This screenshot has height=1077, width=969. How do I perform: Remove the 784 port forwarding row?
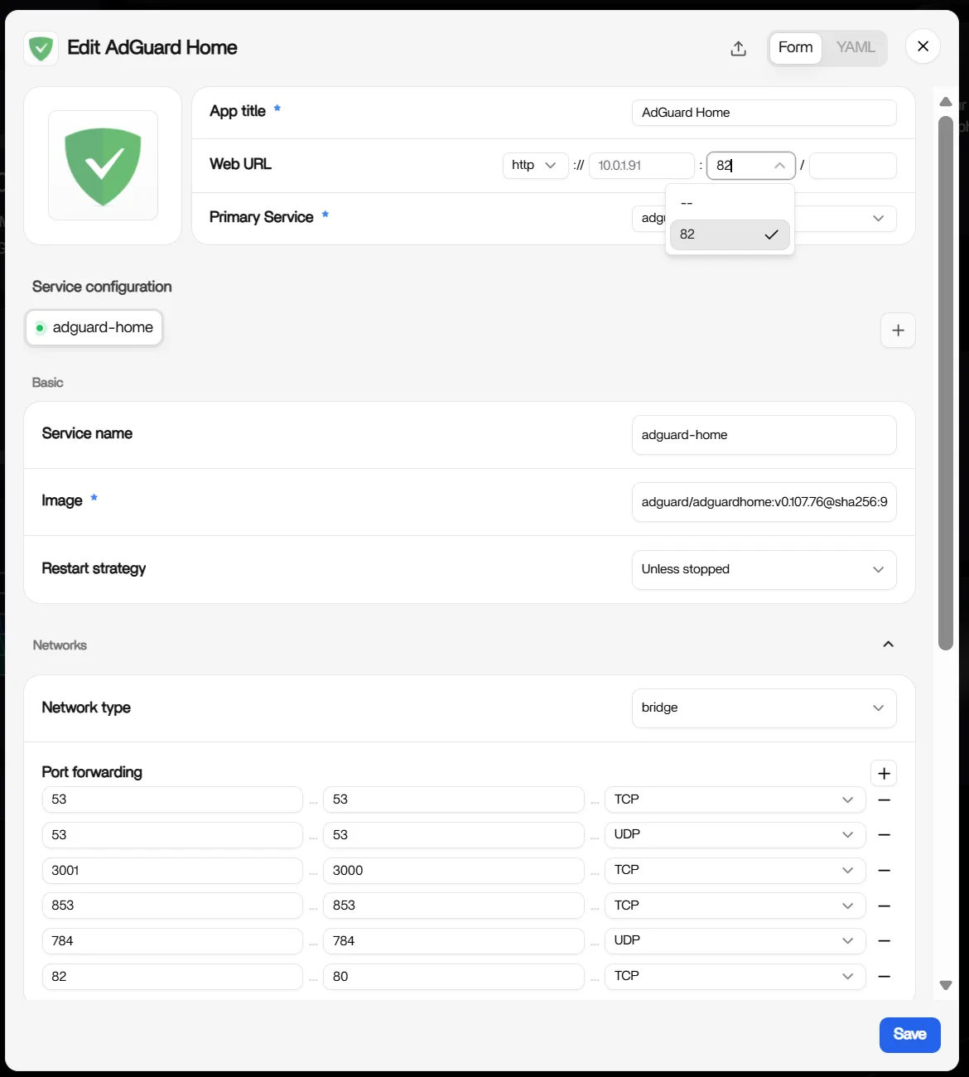pyautogui.click(x=884, y=941)
